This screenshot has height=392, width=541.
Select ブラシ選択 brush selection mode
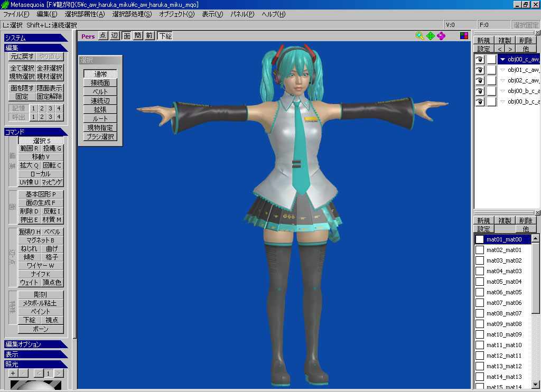point(100,137)
